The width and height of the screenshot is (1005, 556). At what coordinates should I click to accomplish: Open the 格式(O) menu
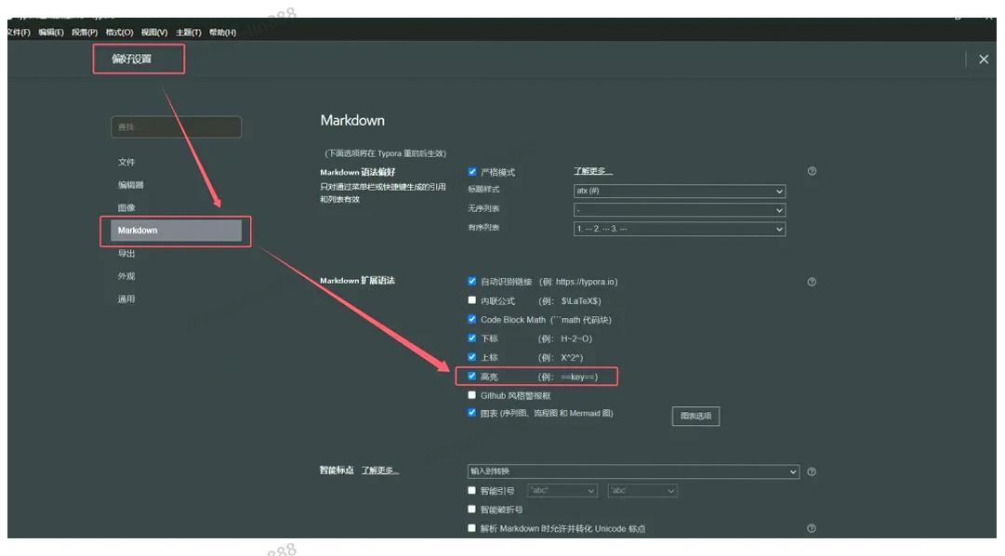[119, 32]
